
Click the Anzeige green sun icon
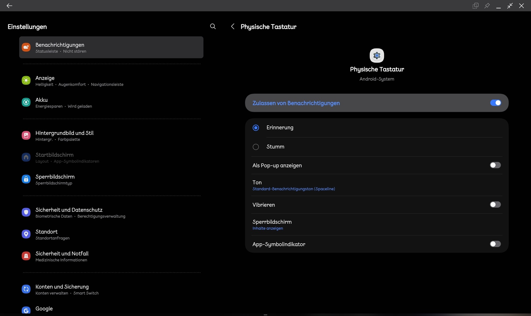click(26, 80)
